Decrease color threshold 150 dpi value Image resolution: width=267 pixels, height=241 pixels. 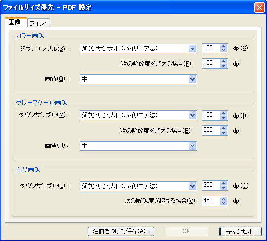(224, 66)
